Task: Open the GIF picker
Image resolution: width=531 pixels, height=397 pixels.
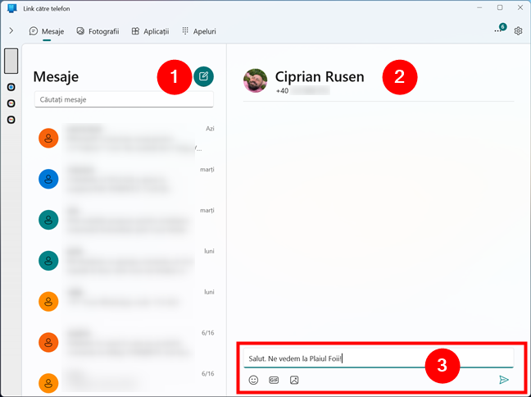Action: click(274, 380)
